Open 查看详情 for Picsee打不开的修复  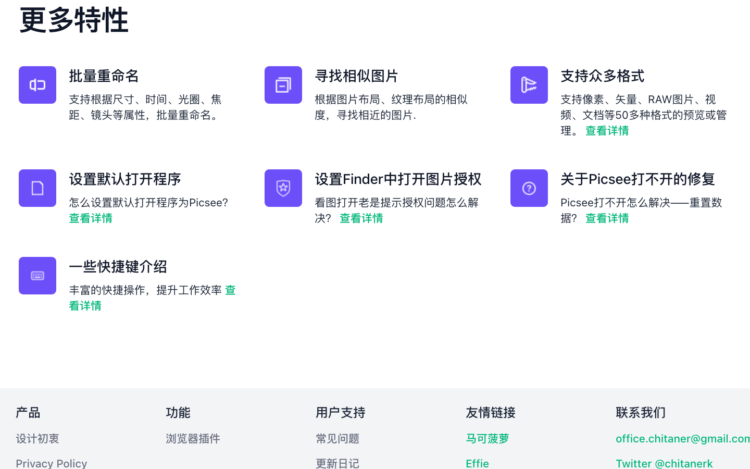(x=607, y=218)
